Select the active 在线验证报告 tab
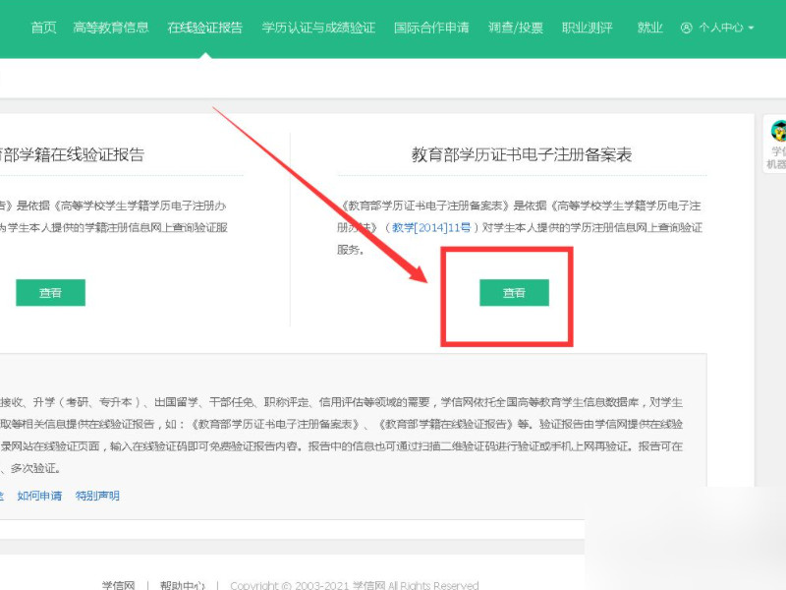This screenshot has height=590, width=786. (203, 29)
